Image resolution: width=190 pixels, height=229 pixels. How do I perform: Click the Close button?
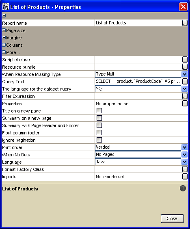172,218
